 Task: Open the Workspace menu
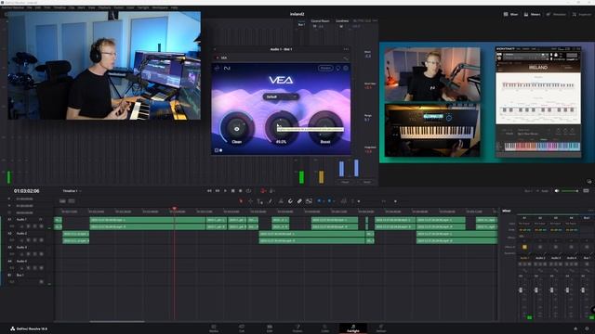[160, 7]
